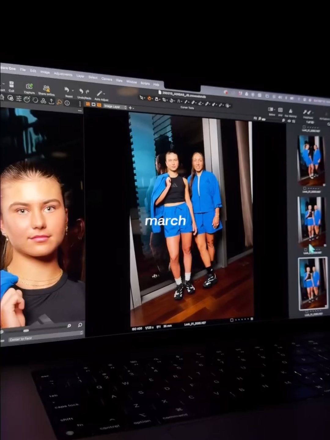Click the ISO 400 exposure readout
The height and width of the screenshot is (440, 330).
coord(137,329)
